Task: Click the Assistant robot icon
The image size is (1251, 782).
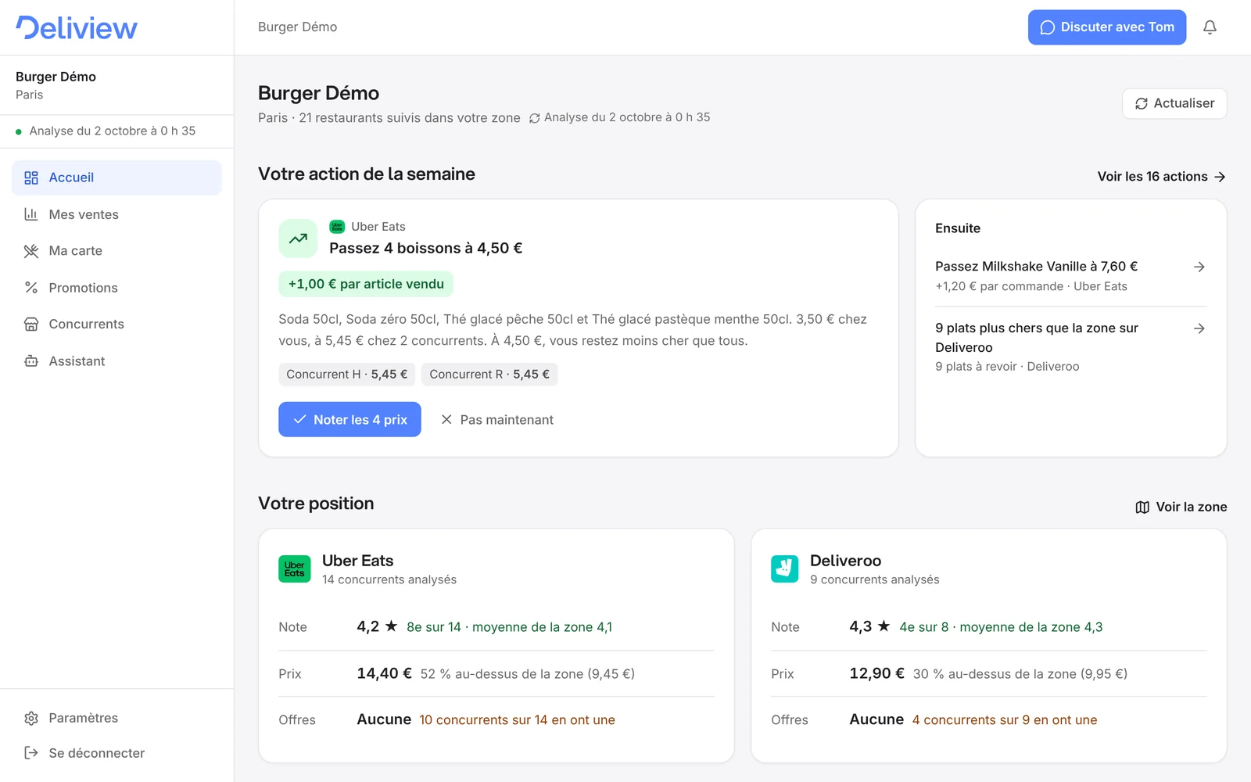Action: [x=31, y=361]
